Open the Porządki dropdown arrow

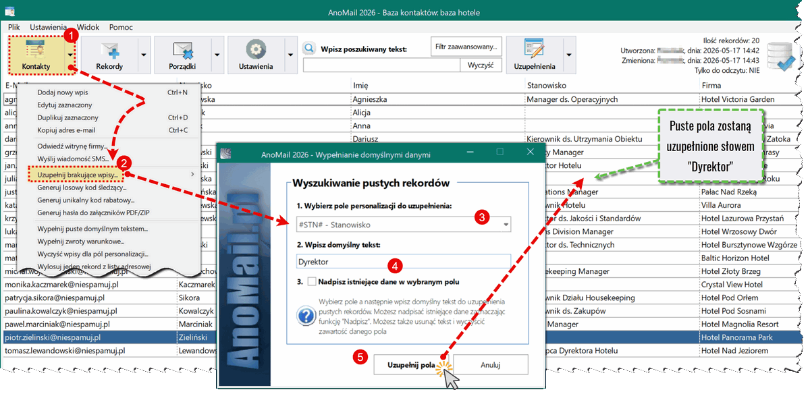click(x=217, y=55)
